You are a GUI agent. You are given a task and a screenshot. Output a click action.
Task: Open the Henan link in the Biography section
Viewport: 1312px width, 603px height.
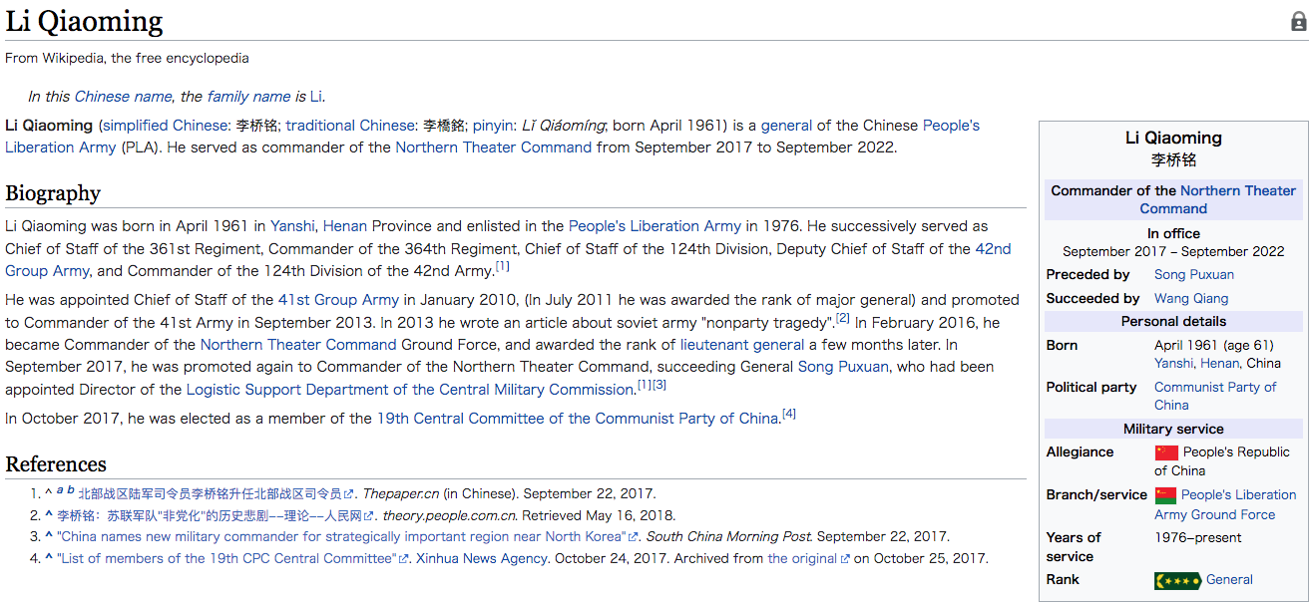(x=345, y=226)
